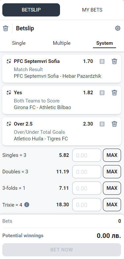124x259 pixels.
Task: Set MAX stake for Singles
Action: pos(112,155)
